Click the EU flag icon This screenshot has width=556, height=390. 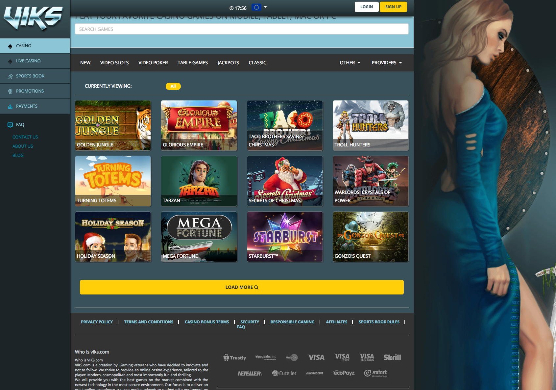pyautogui.click(x=256, y=7)
